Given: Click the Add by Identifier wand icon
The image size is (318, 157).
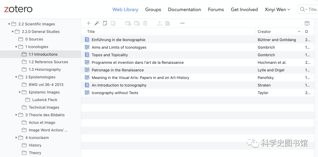Looking at the screenshot, I should [x=97, y=23].
